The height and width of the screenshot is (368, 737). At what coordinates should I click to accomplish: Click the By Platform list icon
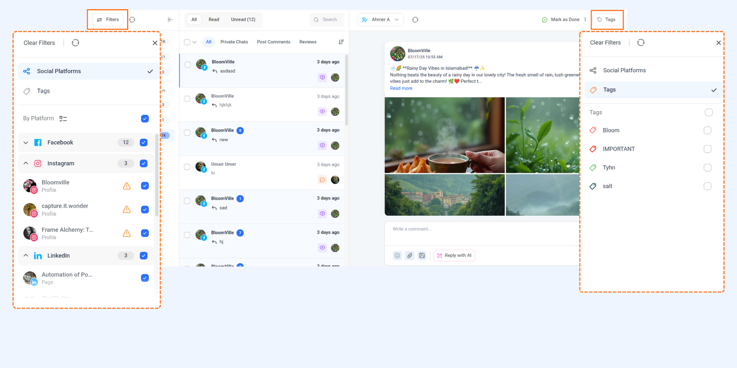click(63, 118)
